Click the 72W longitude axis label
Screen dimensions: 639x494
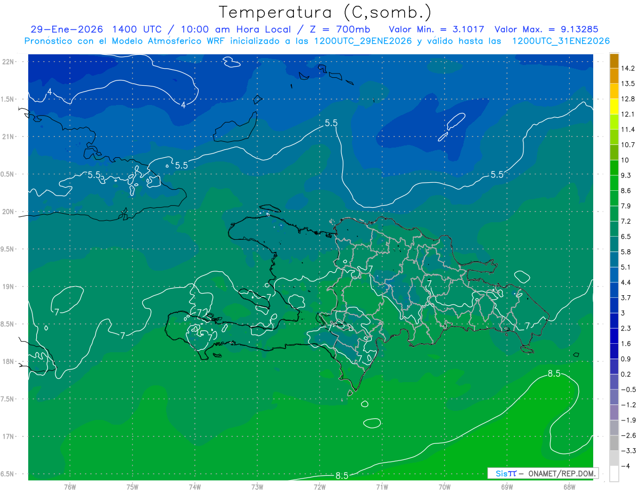point(319,487)
